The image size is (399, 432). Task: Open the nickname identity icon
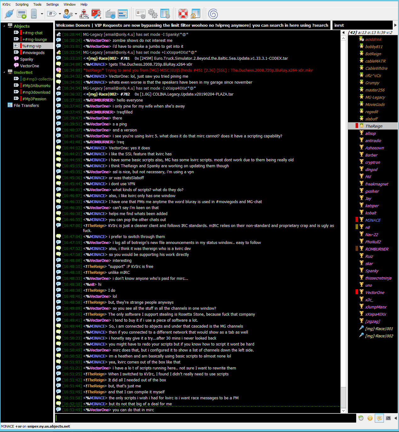tap(68, 14)
